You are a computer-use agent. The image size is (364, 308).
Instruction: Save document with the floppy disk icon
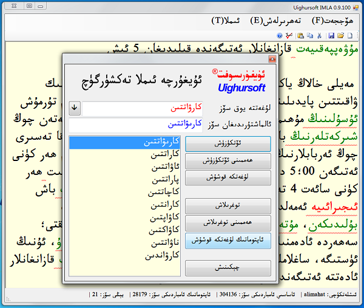pos(331,36)
